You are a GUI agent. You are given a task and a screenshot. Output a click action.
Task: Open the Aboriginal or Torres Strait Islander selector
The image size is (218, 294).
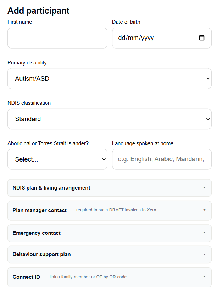(57, 159)
